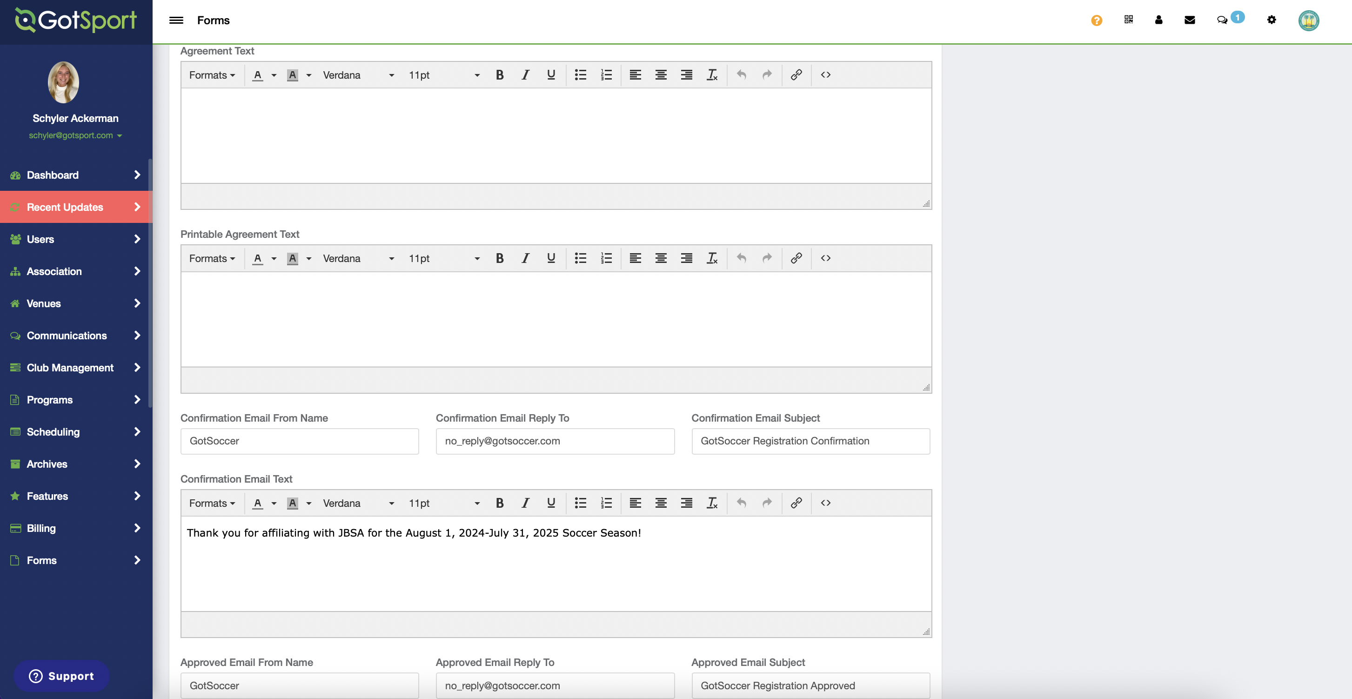Click the GotSport logo
The height and width of the screenshot is (699, 1352).
tap(75, 20)
